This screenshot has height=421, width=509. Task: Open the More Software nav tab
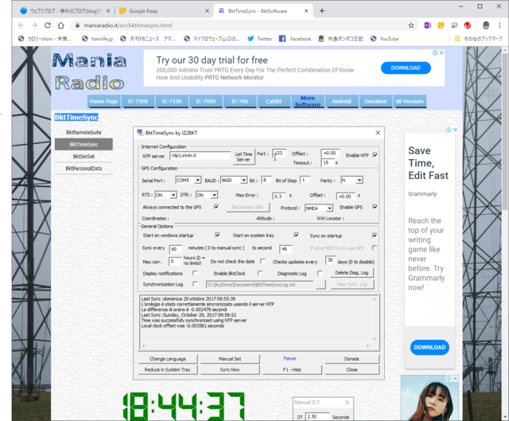308,101
